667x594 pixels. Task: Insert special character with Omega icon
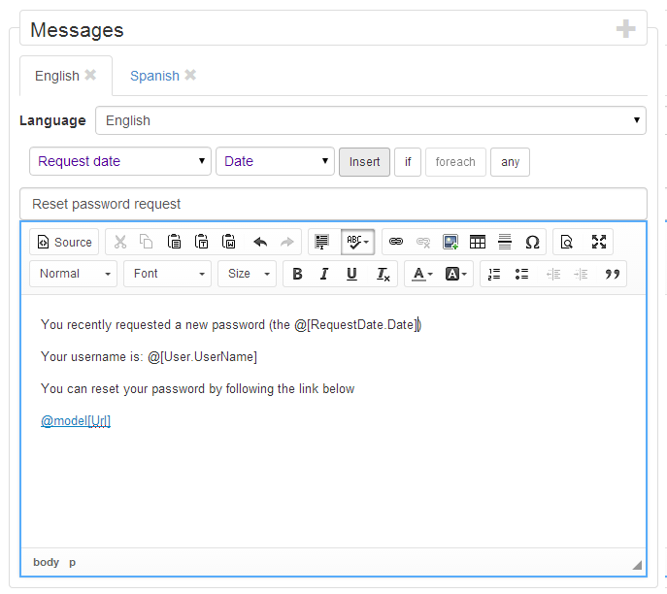(x=532, y=243)
